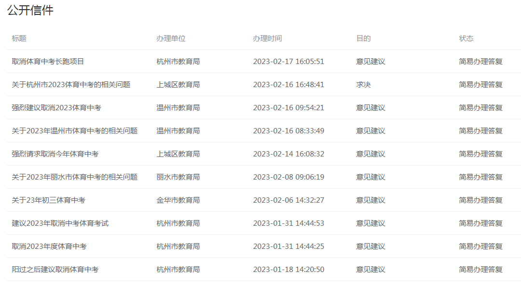Click 杭州市教育局 in the 取消2023年度体育中考 row
This screenshot has width=521, height=285.
pyautogui.click(x=178, y=246)
